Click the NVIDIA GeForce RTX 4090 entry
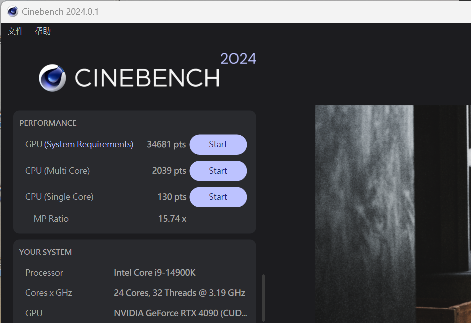Screen dimensions: 471x323 (x=180, y=313)
